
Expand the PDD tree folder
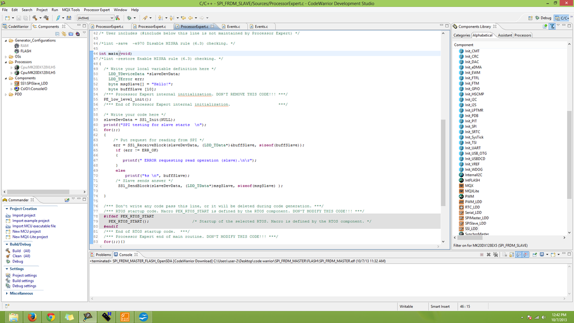pos(6,94)
